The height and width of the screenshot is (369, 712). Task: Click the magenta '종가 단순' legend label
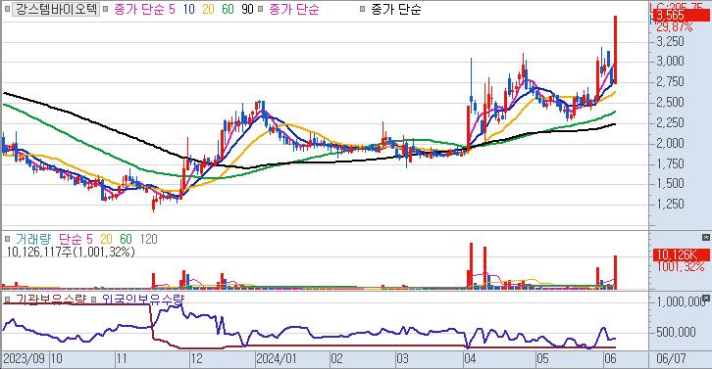294,9
